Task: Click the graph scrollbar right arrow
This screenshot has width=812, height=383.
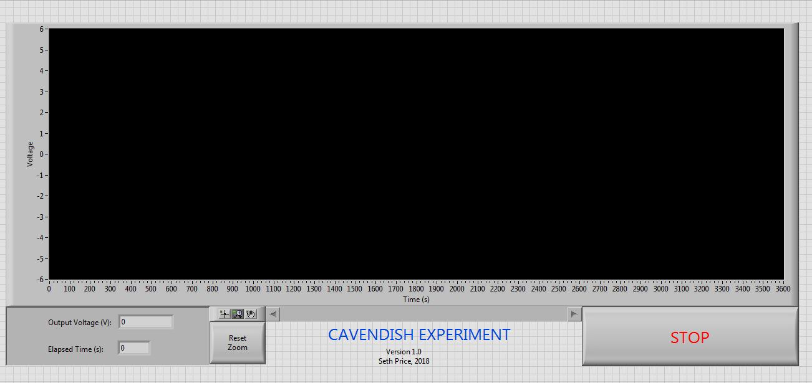Action: (x=574, y=314)
